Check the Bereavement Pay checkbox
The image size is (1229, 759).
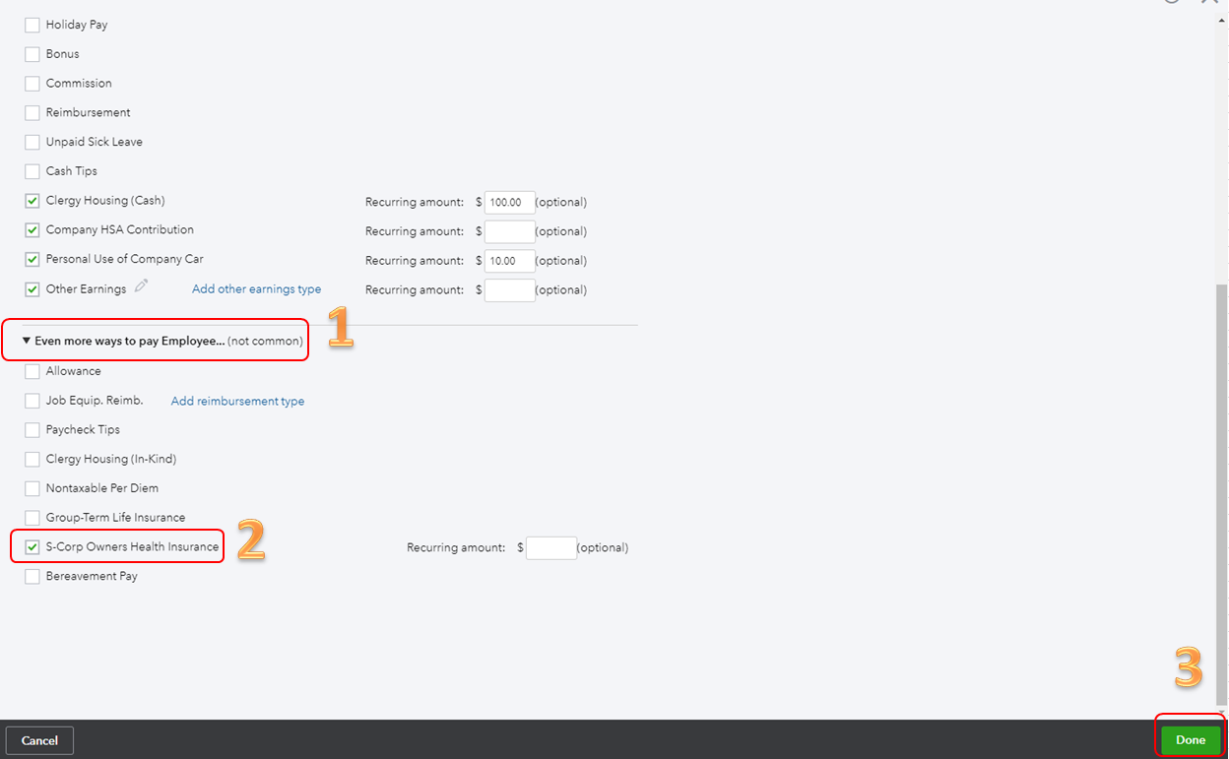point(32,577)
